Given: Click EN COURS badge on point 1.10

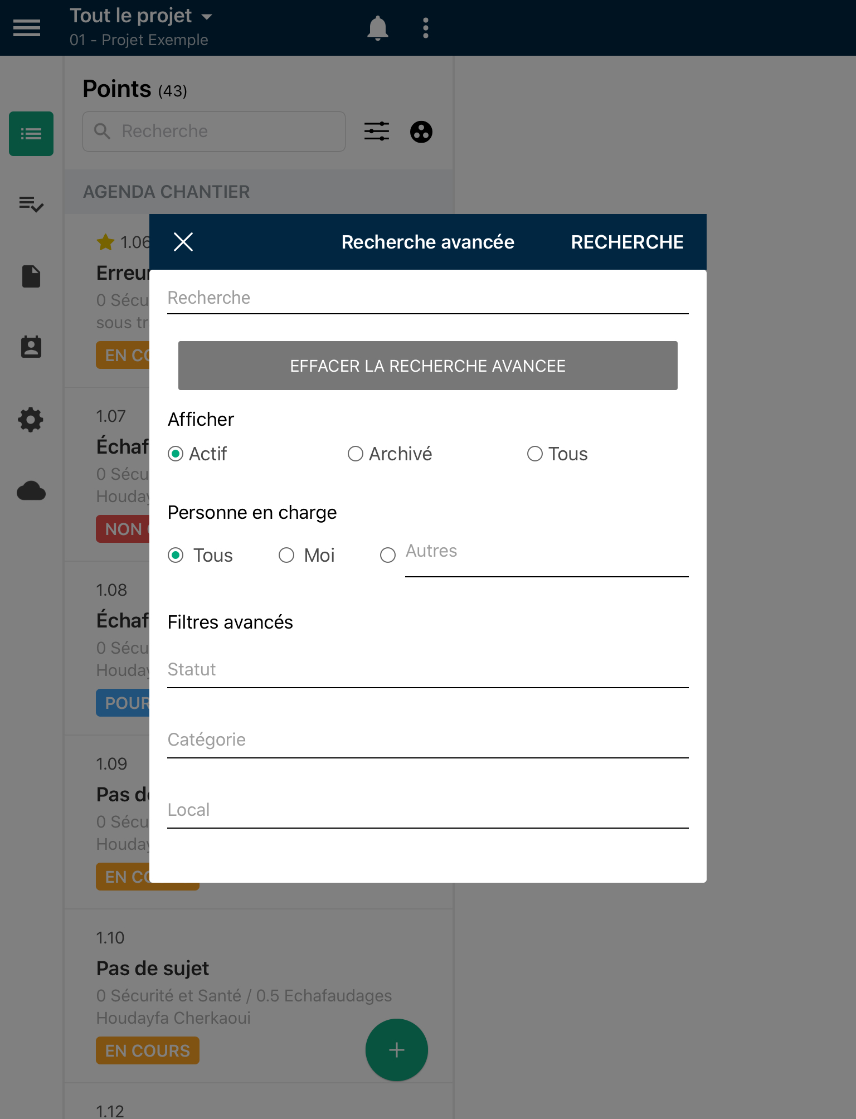Looking at the screenshot, I should (148, 1050).
